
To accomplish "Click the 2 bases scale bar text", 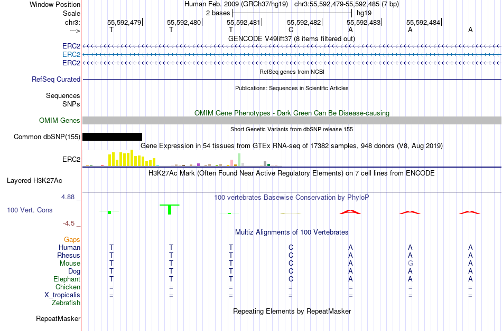I will 218,13.
